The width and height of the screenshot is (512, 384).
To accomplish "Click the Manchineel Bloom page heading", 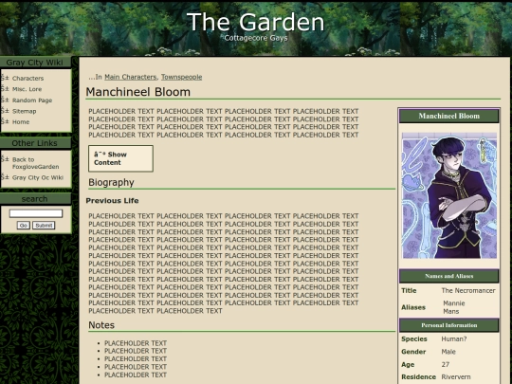I will [137, 92].
